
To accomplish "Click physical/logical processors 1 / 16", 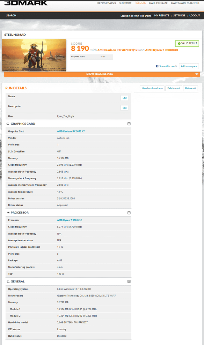I will (60, 247).
